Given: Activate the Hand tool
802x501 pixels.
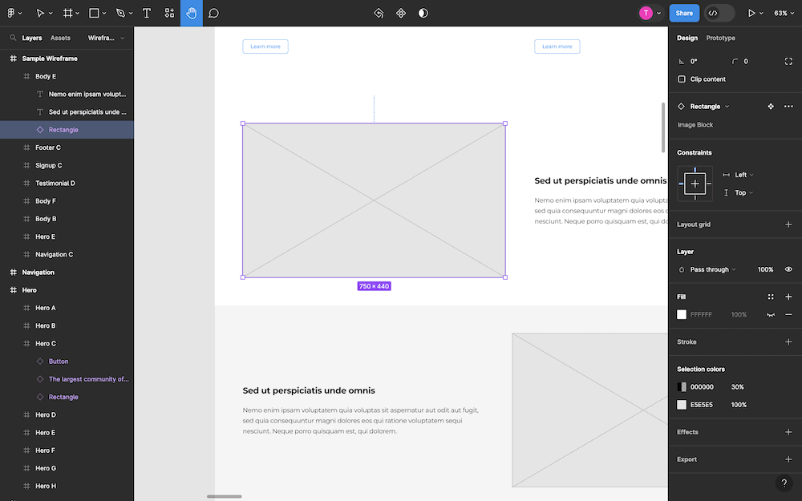Looking at the screenshot, I should click(191, 13).
